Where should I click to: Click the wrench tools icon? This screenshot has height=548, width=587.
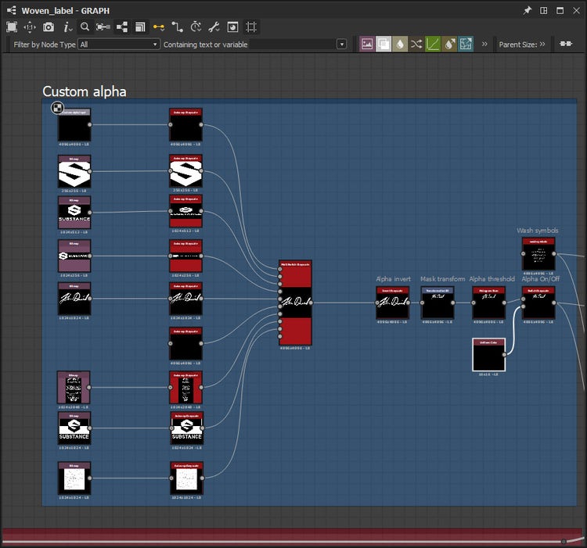tap(214, 27)
